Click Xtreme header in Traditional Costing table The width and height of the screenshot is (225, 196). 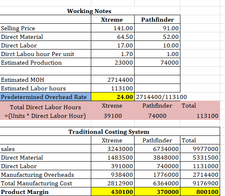coord(112,140)
